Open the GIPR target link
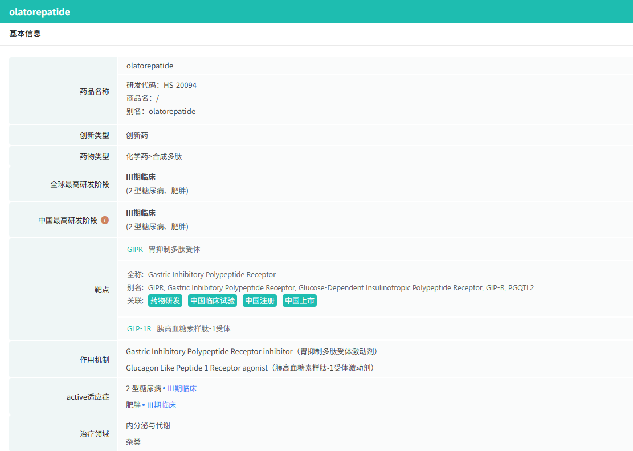Screen dimensions: 633x451 click(x=135, y=249)
